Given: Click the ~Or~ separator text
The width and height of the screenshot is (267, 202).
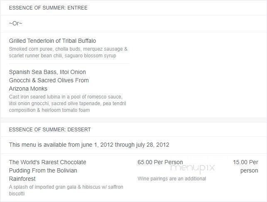Looking at the screenshot, I should tap(15, 23).
